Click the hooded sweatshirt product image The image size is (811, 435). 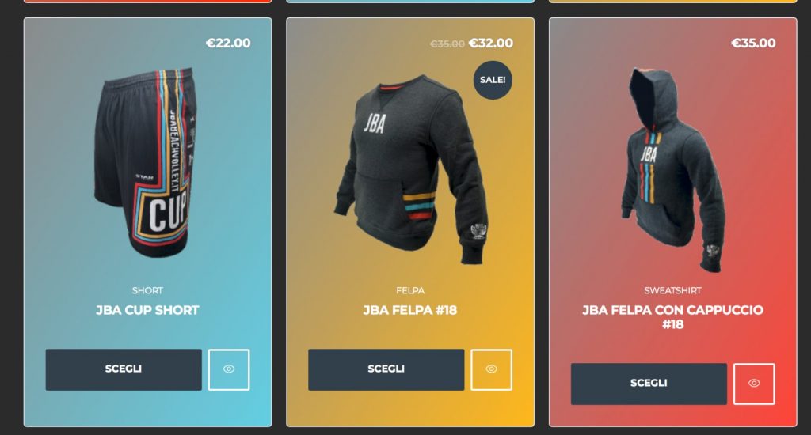click(x=672, y=169)
